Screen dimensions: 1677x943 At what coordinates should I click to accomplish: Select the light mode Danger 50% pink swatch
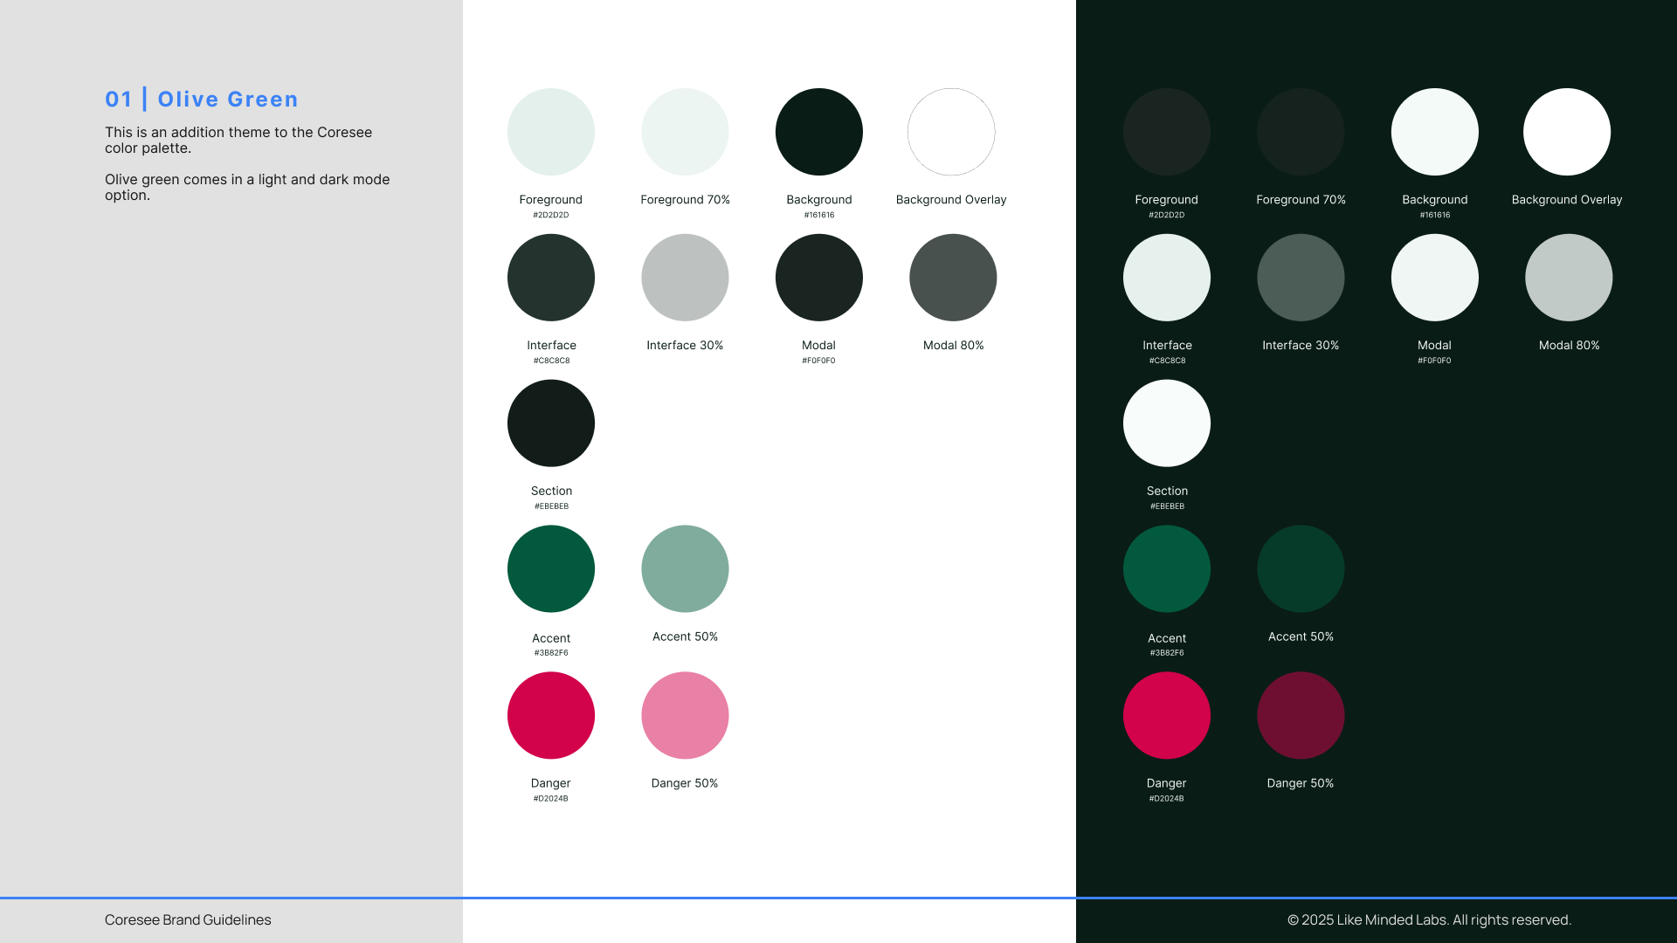point(685,715)
